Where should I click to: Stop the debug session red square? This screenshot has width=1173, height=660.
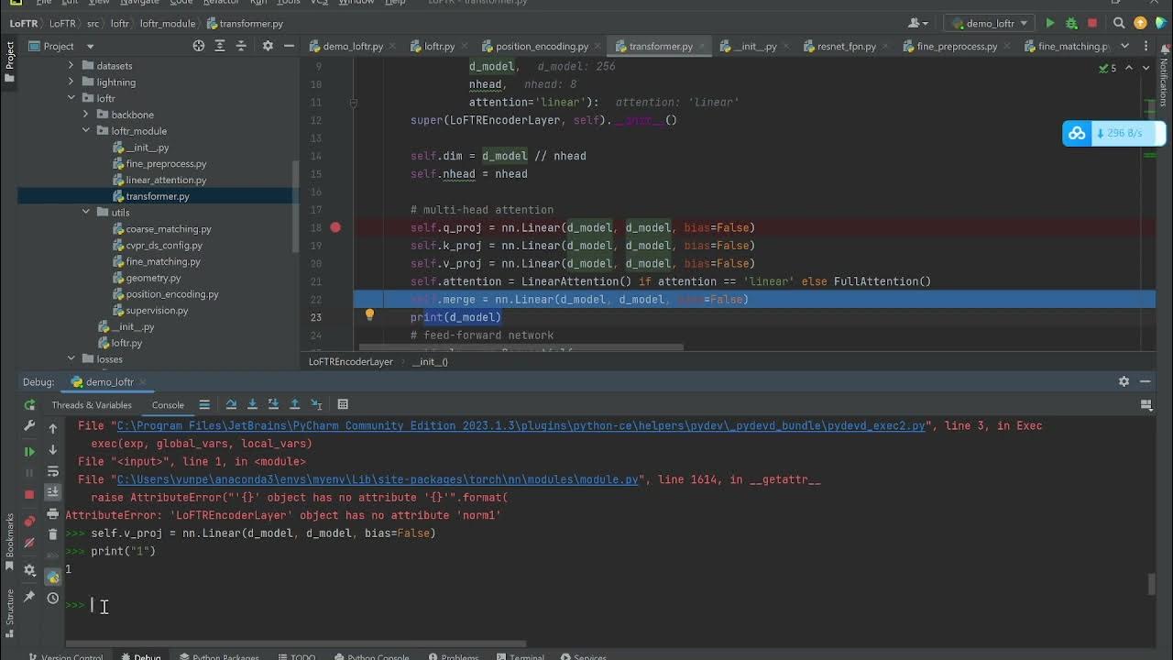[x=29, y=494]
